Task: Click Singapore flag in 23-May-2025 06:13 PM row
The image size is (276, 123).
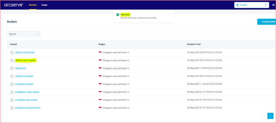Action: point(100,60)
